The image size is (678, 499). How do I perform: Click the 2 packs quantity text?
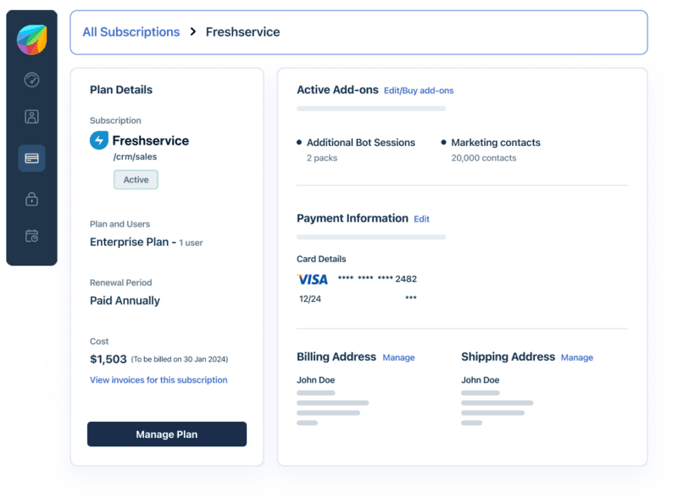[x=322, y=158]
